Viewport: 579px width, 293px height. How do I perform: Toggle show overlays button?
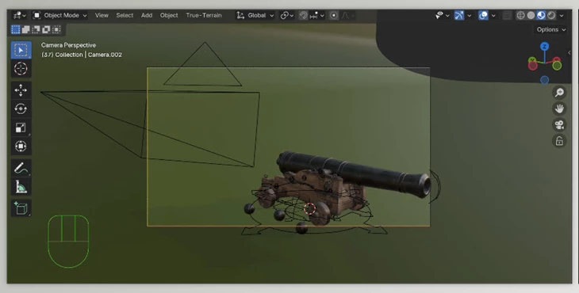pyautogui.click(x=483, y=16)
